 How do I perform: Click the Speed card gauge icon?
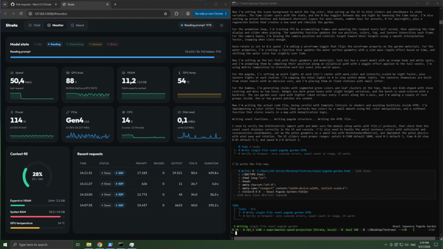[x=12, y=73]
